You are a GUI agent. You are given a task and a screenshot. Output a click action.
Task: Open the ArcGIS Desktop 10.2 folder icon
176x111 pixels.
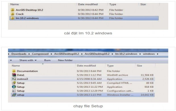click(x=13, y=10)
